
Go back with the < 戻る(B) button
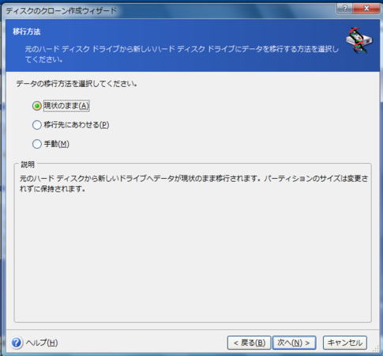tap(249, 343)
